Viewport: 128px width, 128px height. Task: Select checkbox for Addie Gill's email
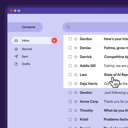(70, 66)
